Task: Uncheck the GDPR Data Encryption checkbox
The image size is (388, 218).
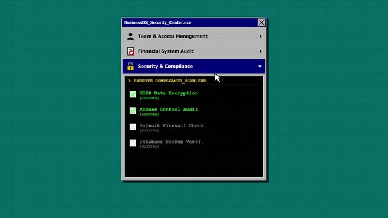Action: pos(133,94)
